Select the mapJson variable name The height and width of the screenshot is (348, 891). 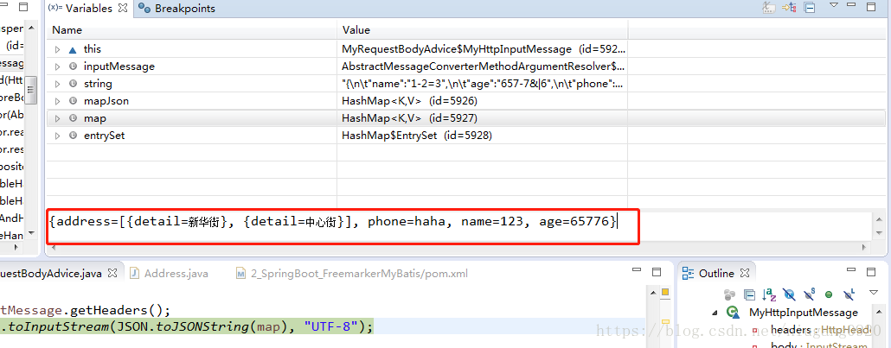(x=106, y=102)
